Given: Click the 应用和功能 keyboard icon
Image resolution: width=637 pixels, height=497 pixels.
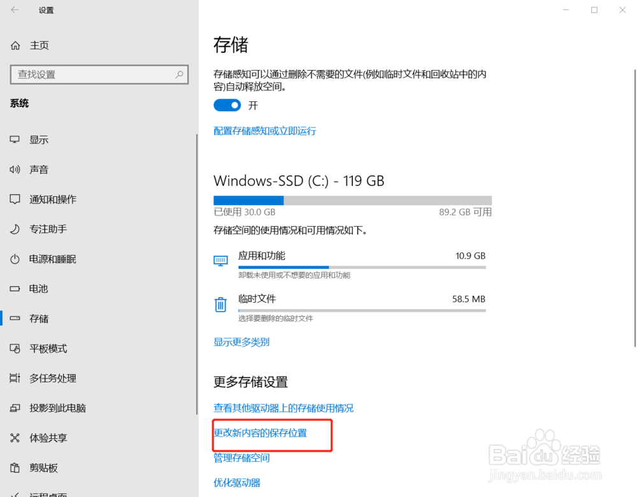Looking at the screenshot, I should (220, 261).
